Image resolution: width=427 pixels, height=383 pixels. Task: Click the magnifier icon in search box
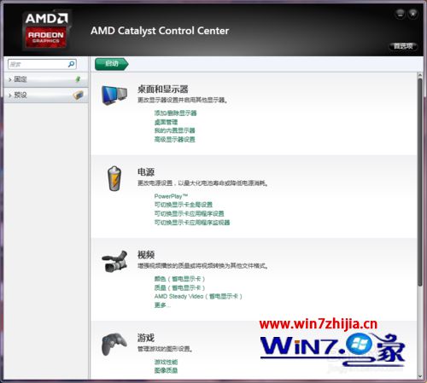[x=71, y=64]
